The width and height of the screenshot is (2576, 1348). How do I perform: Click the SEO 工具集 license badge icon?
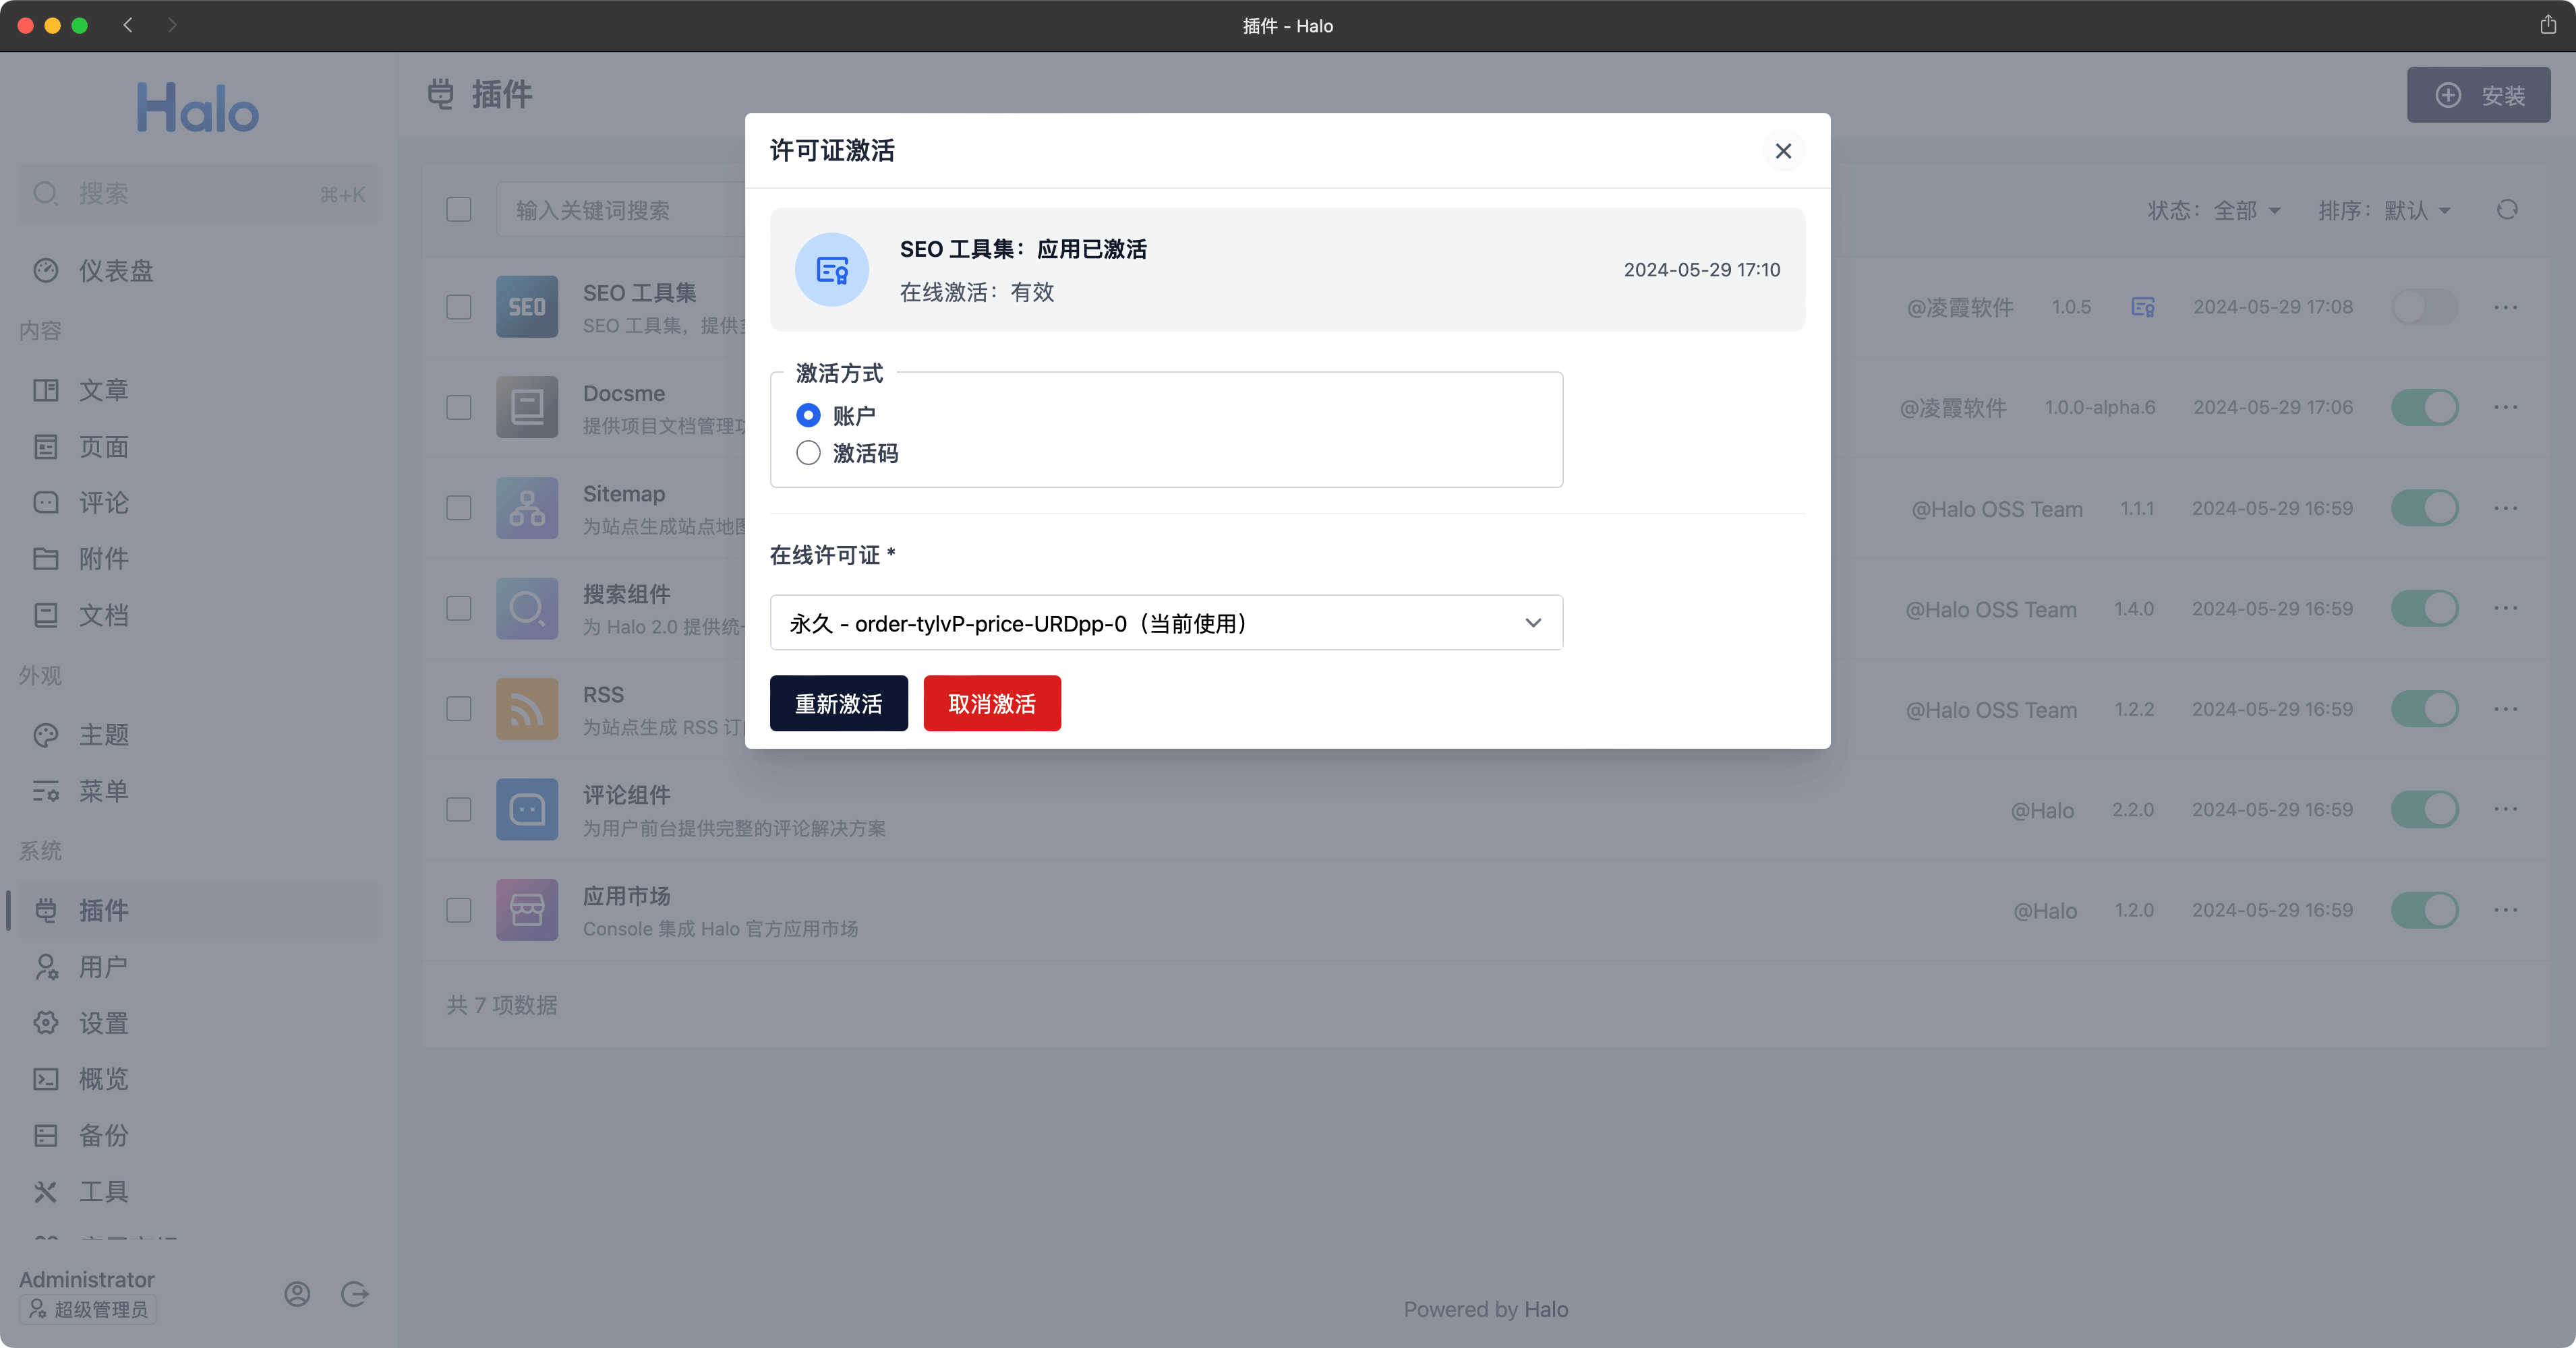pyautogui.click(x=2143, y=307)
